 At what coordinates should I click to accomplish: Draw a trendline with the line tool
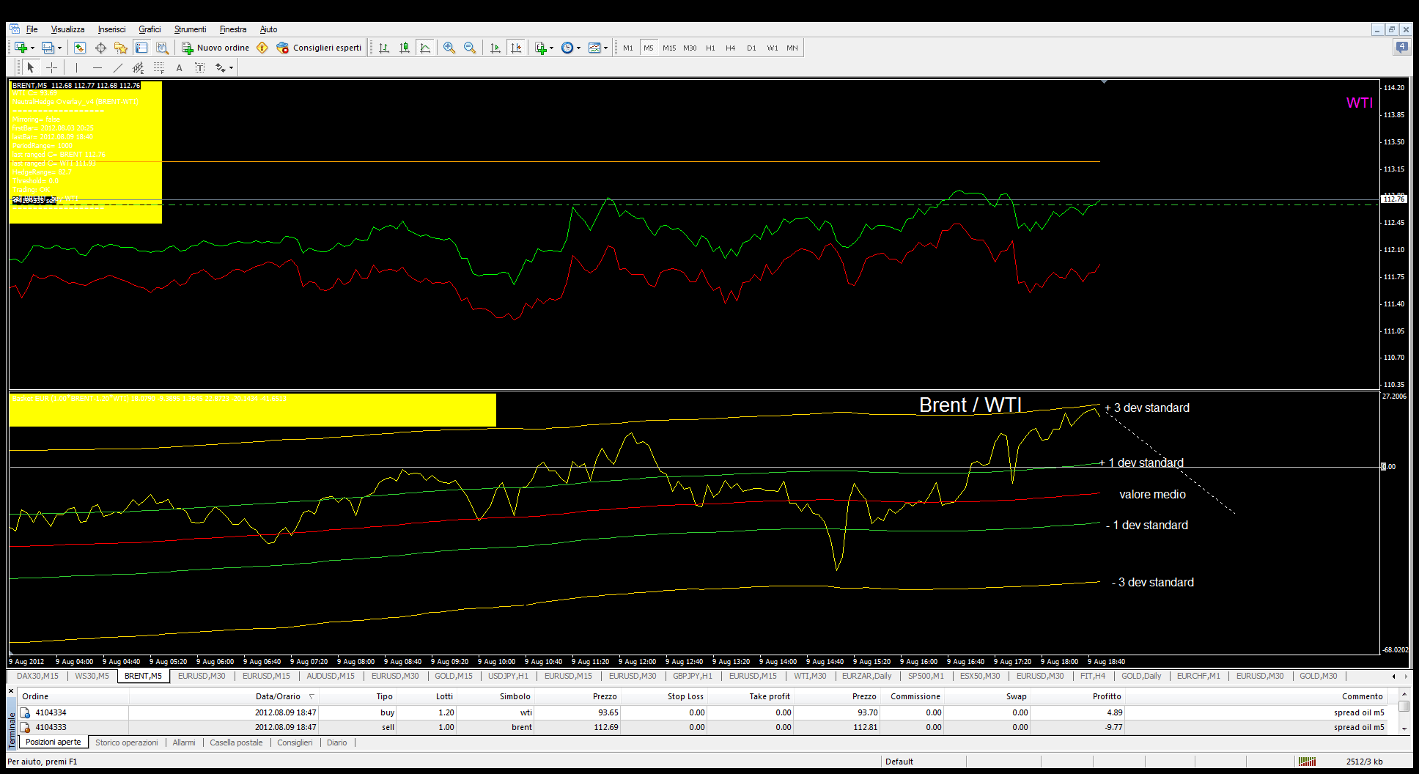[x=117, y=67]
